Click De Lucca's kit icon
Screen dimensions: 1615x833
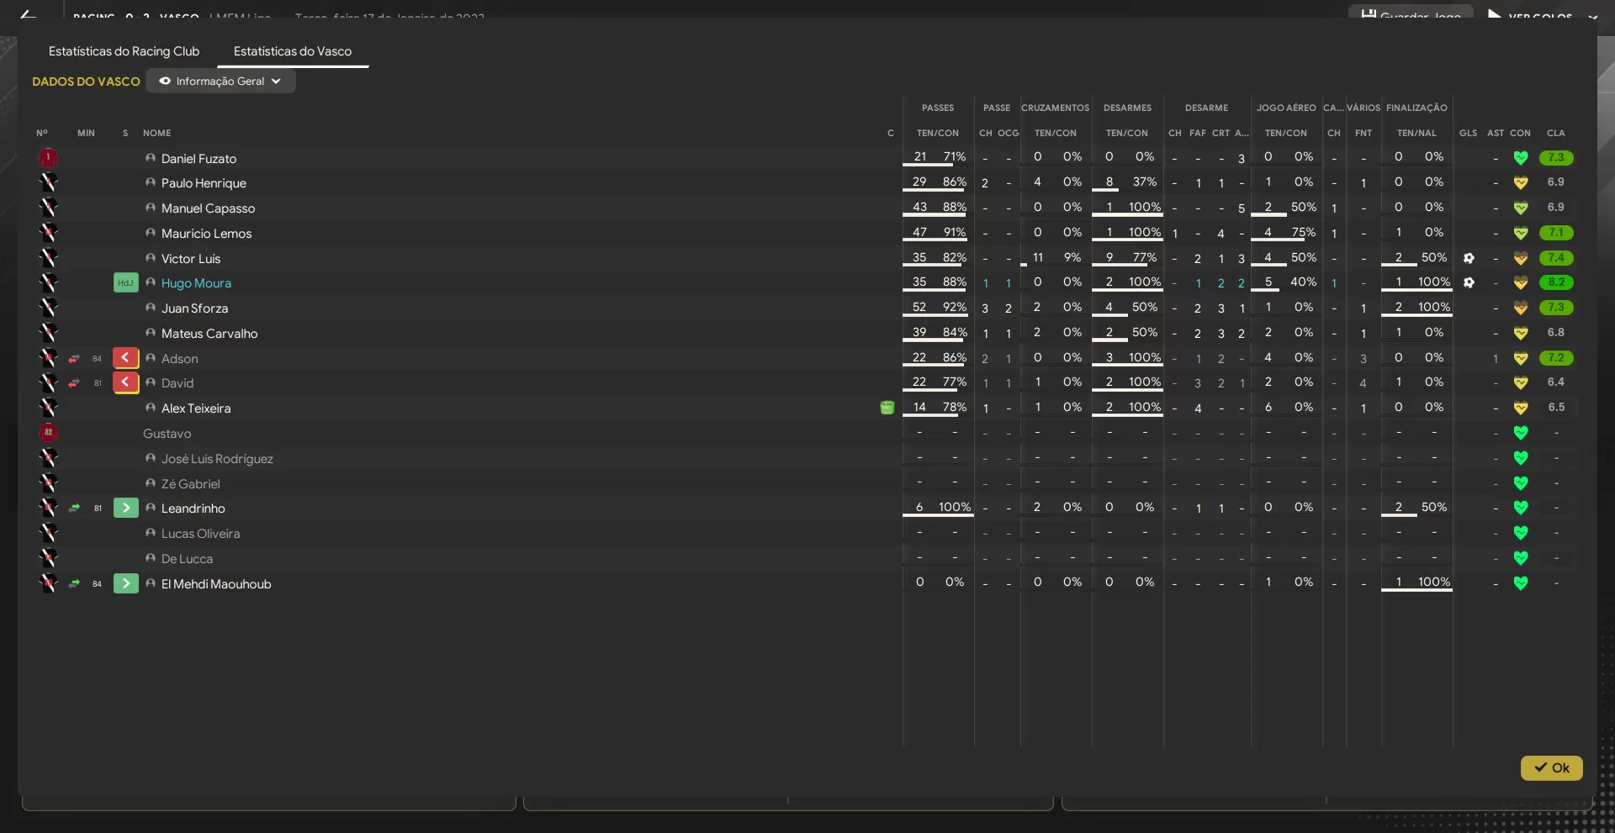[48, 557]
